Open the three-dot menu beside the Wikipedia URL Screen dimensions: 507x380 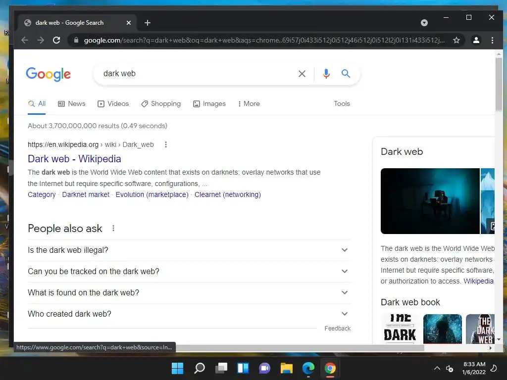[165, 144]
